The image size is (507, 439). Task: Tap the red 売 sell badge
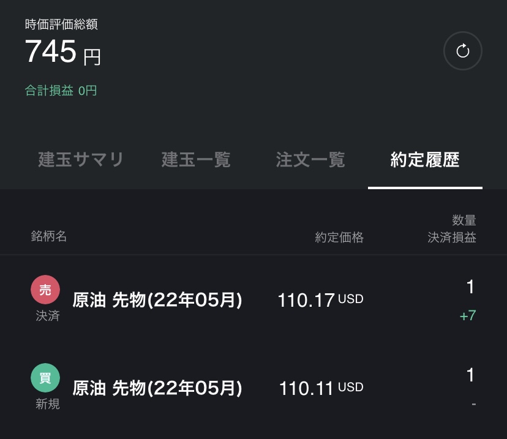pyautogui.click(x=46, y=291)
